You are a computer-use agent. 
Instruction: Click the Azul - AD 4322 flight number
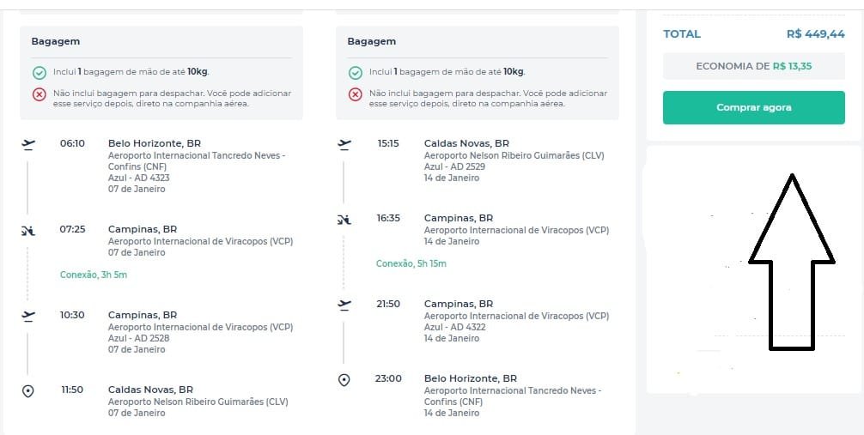[x=454, y=327]
